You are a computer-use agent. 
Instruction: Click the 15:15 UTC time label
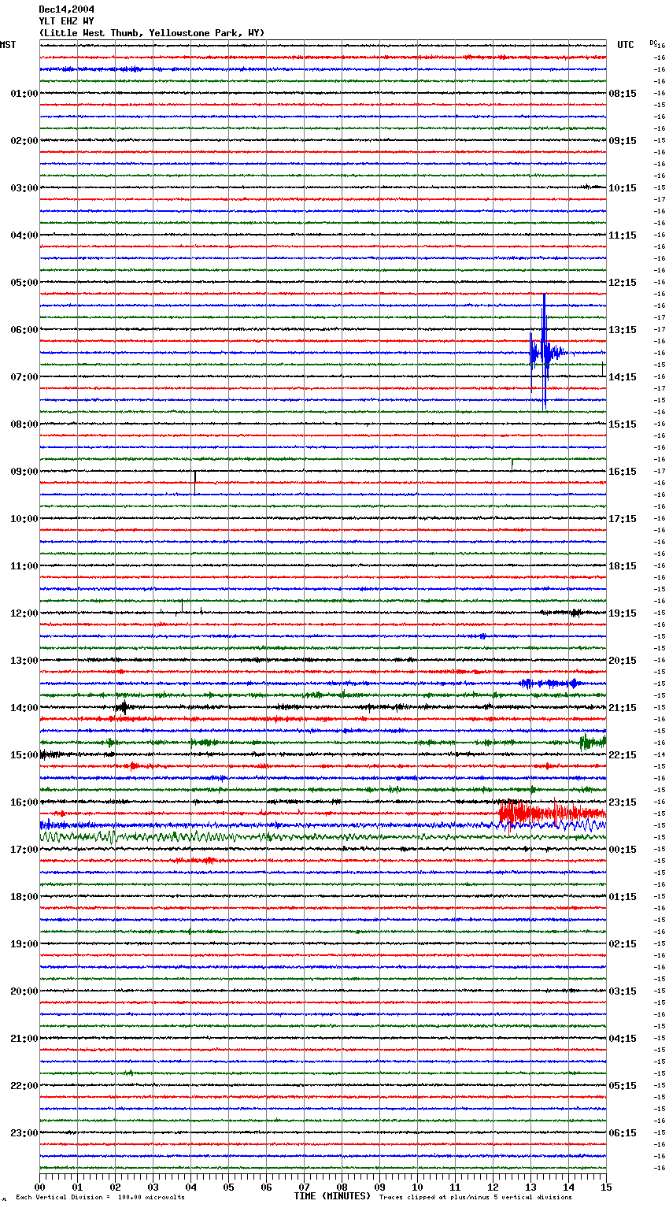coord(623,424)
